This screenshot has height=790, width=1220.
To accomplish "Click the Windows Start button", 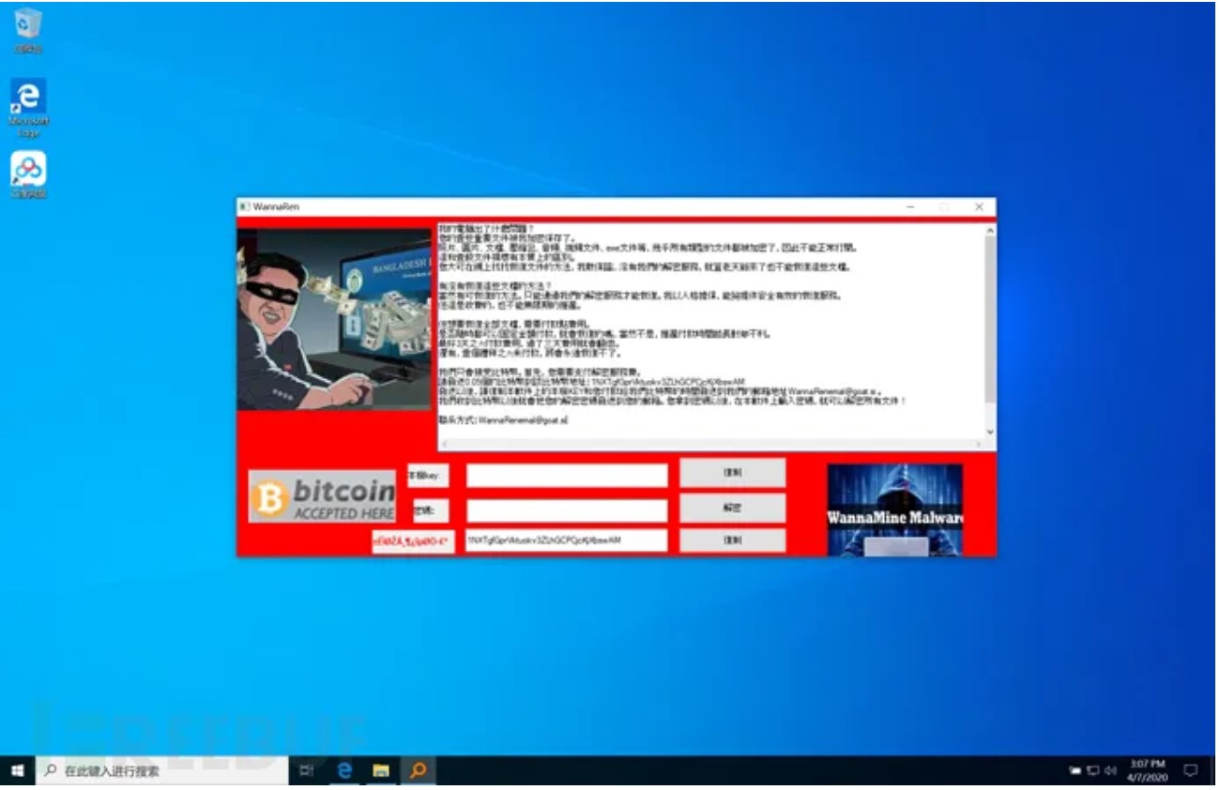I will tap(17, 770).
